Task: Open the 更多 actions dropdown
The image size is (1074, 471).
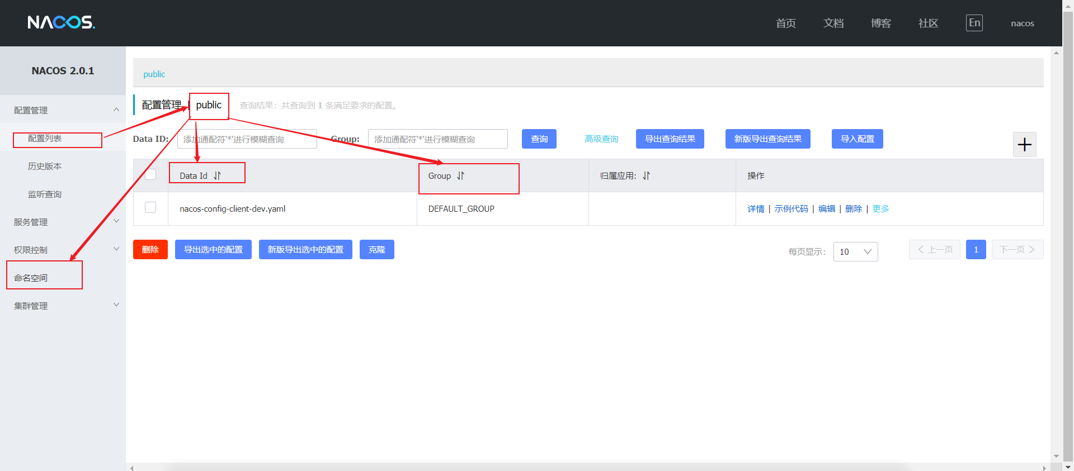Action: [x=880, y=208]
